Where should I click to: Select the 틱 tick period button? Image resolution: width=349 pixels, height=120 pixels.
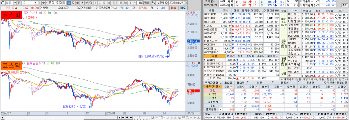click(91, 3)
